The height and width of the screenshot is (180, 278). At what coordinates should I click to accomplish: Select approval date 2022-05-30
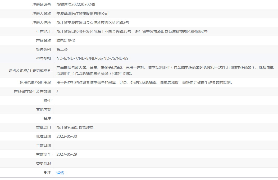[x=67, y=136]
